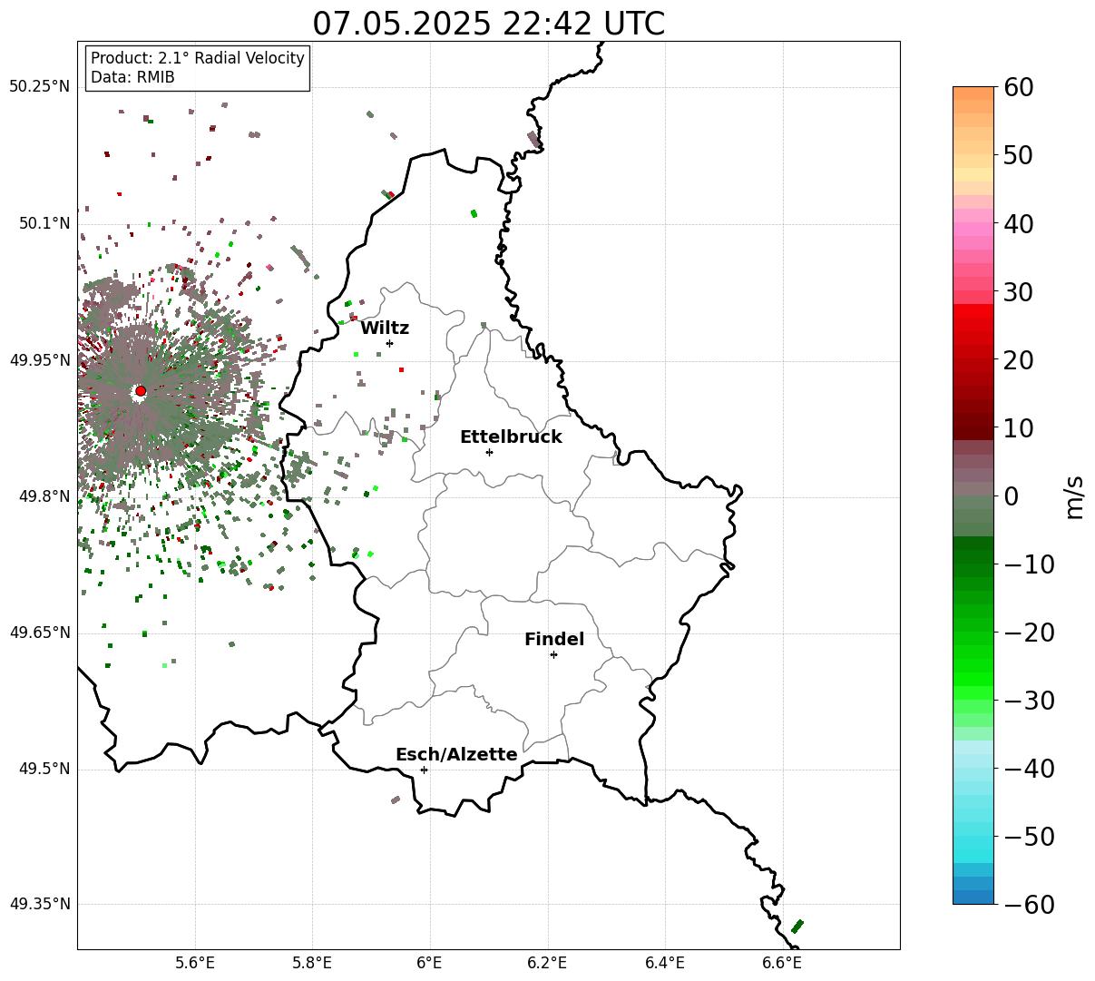Image resolution: width=1095 pixels, height=981 pixels.
Task: Click the Ettelbruck station cross marker
Action: 489,452
